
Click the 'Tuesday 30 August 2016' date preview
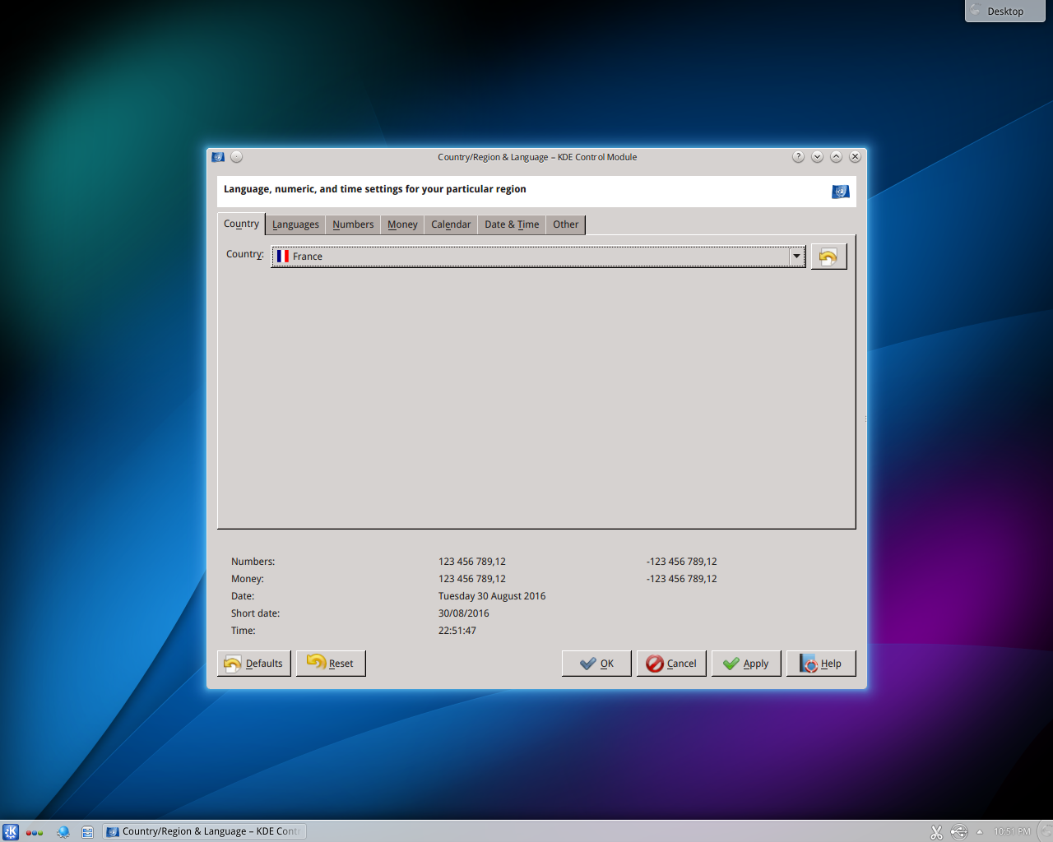tap(492, 596)
